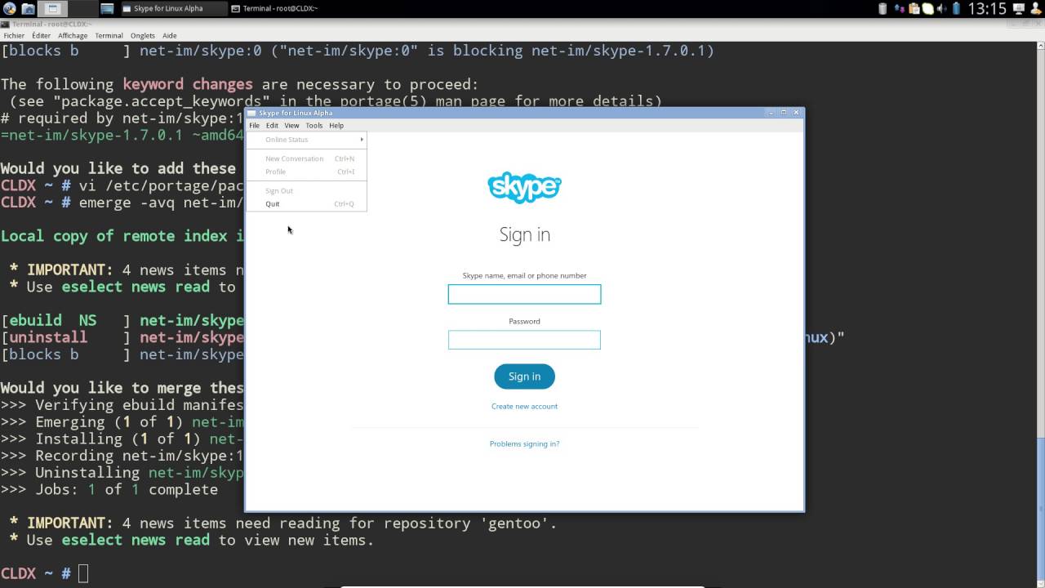The height and width of the screenshot is (588, 1045).
Task: Open the home folder icon in the panel
Action: tap(28, 9)
